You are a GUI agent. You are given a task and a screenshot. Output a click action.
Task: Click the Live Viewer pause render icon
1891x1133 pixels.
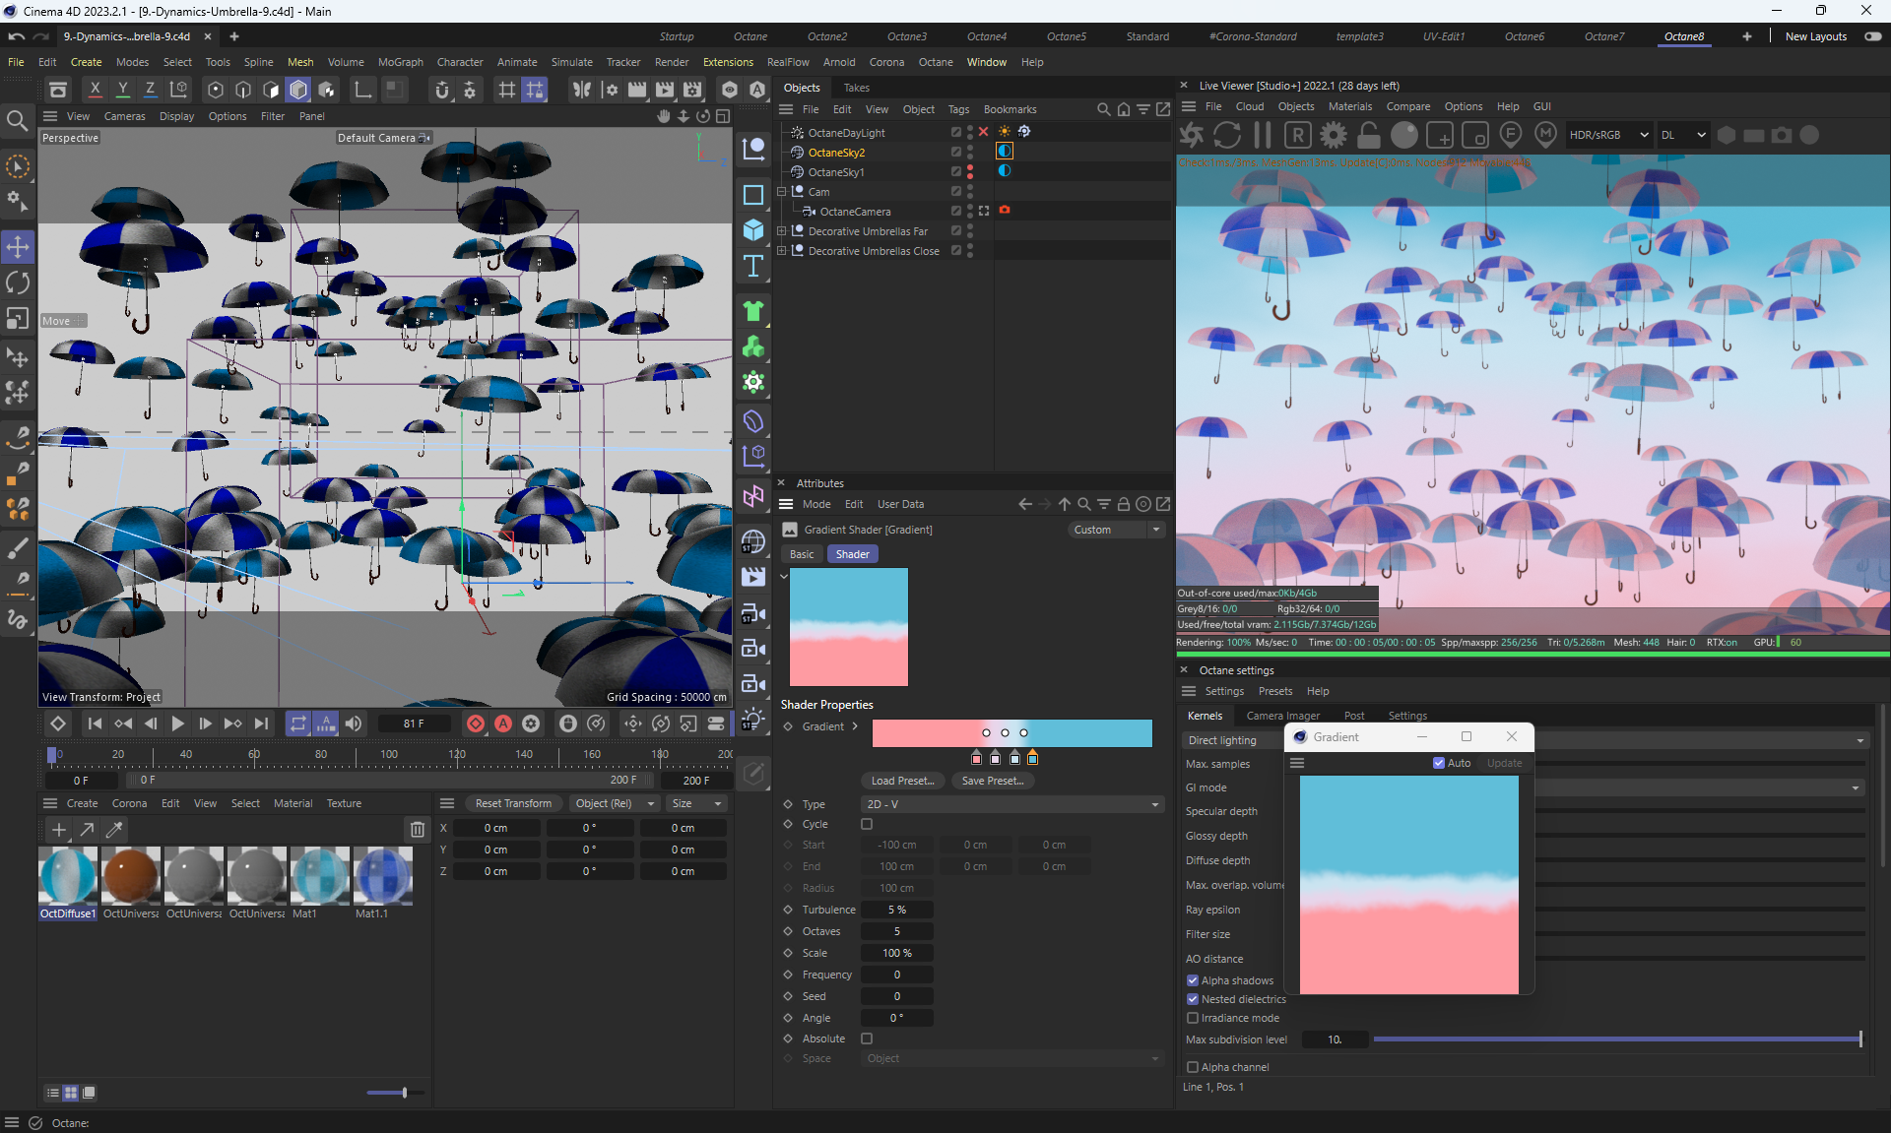tap(1263, 135)
